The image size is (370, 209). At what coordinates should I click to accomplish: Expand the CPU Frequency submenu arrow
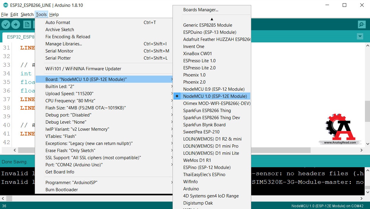tap(172, 101)
